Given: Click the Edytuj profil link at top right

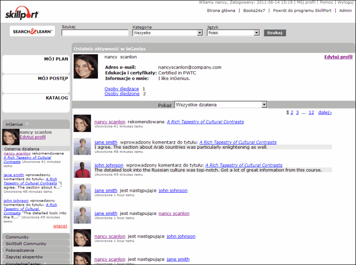Looking at the screenshot, I should (x=338, y=57).
